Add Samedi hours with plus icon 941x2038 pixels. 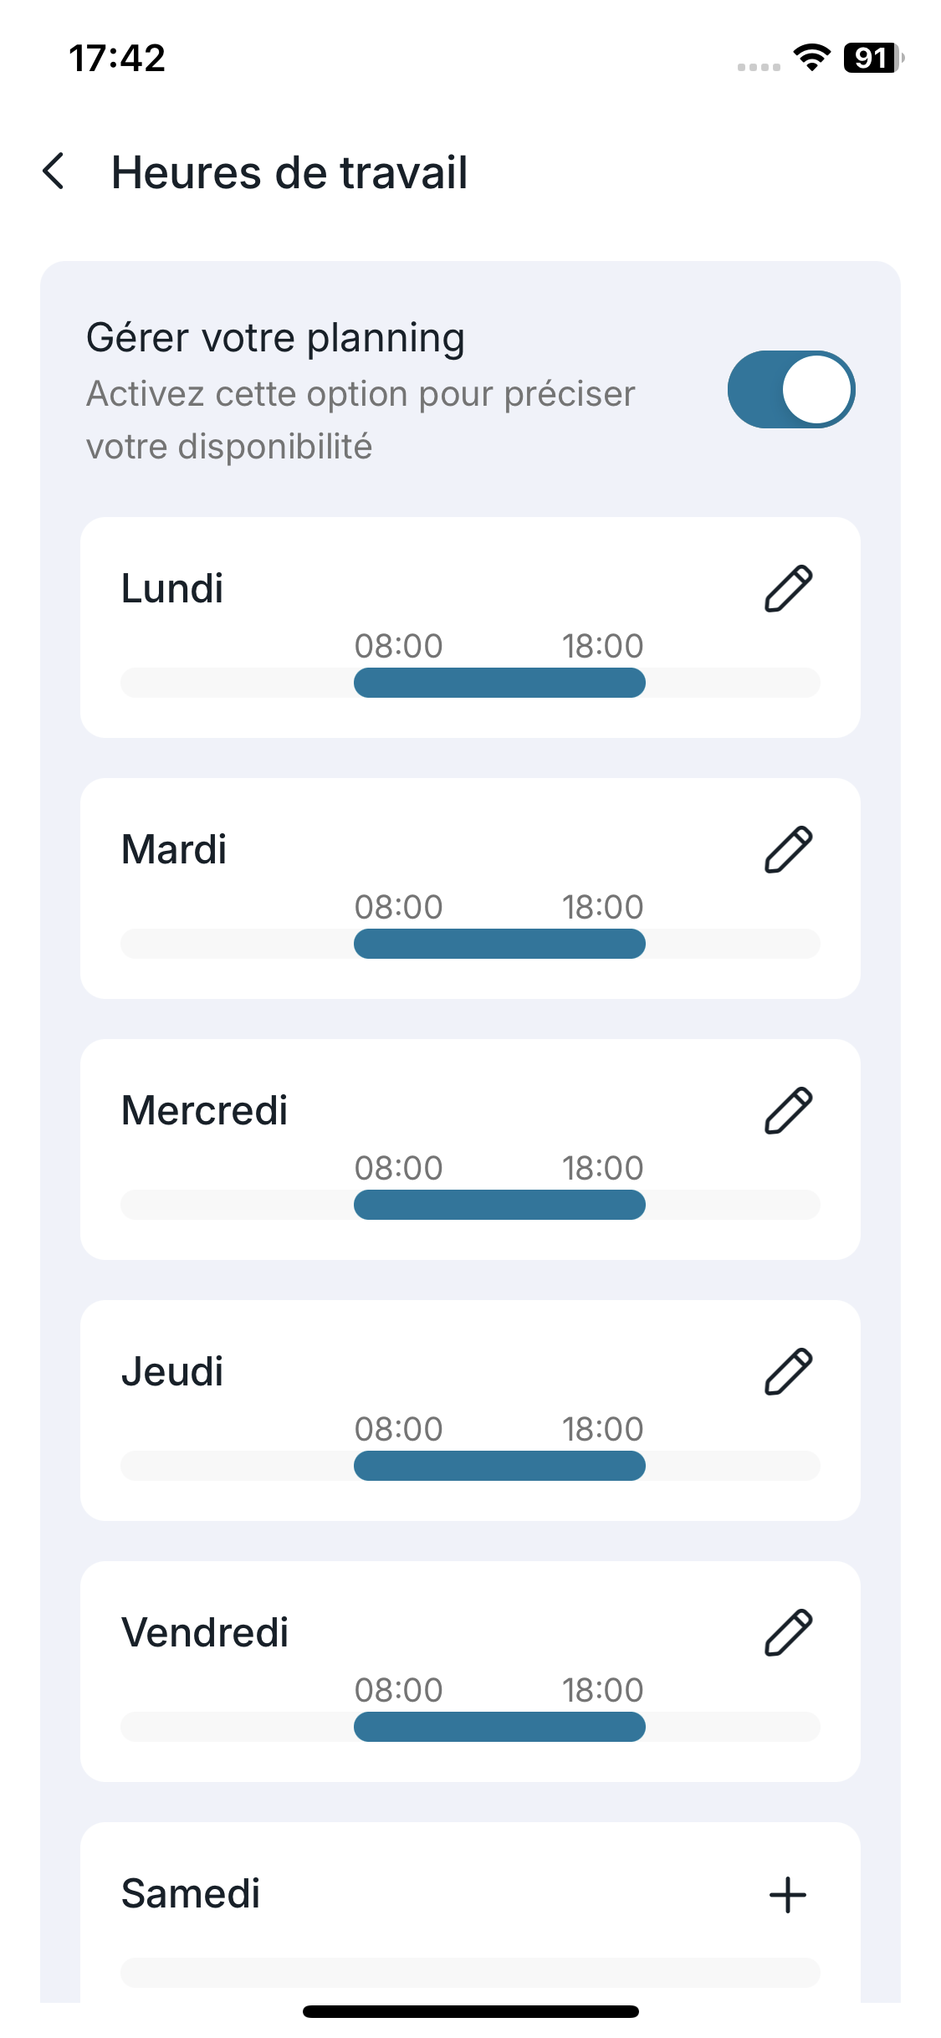coord(788,1895)
